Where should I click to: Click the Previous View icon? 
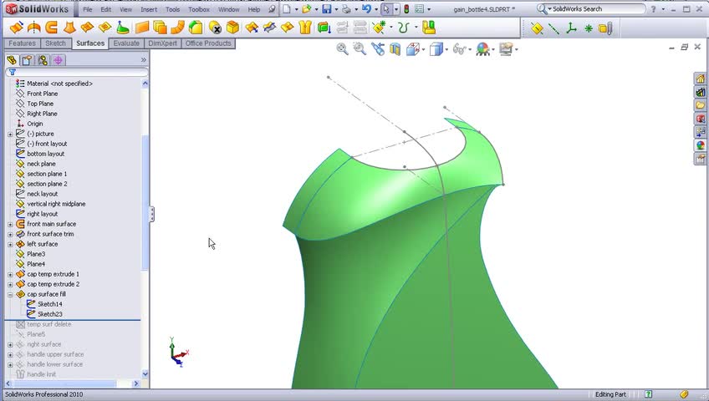(x=378, y=48)
